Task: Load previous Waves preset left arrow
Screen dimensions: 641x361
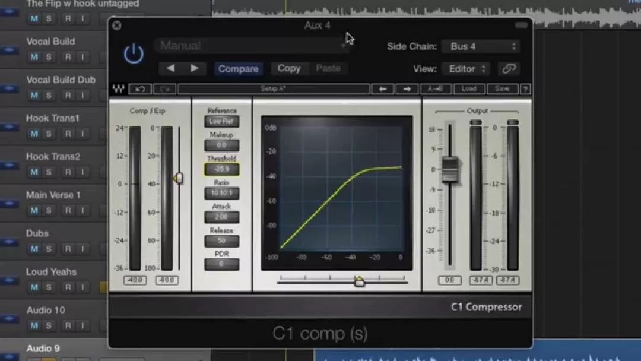Action: click(383, 89)
